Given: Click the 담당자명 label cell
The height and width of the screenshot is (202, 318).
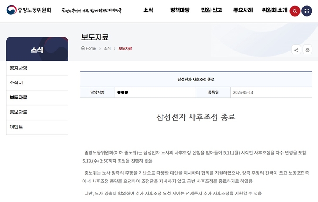Looking at the screenshot, I should click(x=97, y=92).
